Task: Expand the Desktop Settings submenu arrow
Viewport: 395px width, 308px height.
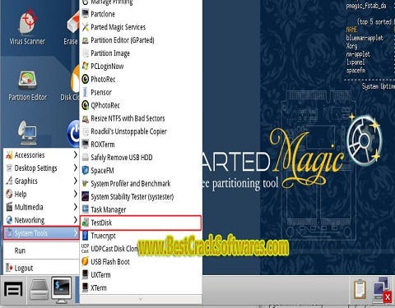Action: tap(75, 168)
